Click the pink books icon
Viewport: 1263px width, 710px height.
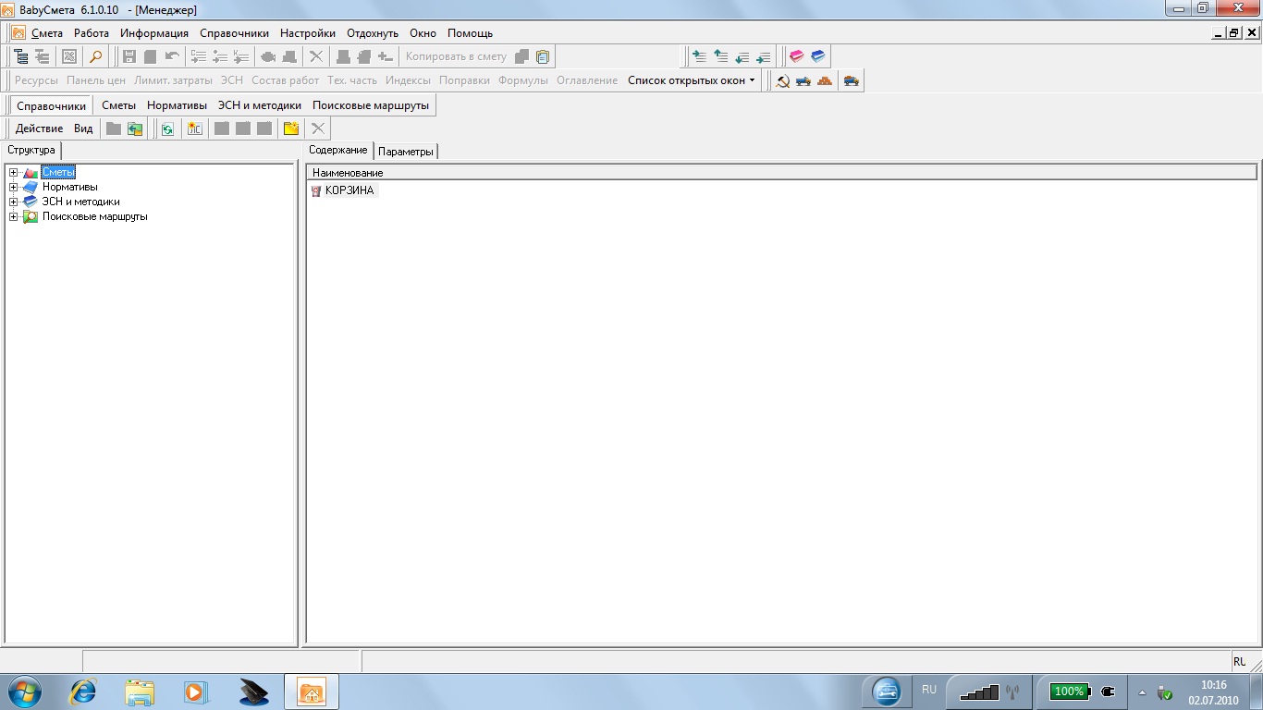(x=797, y=56)
